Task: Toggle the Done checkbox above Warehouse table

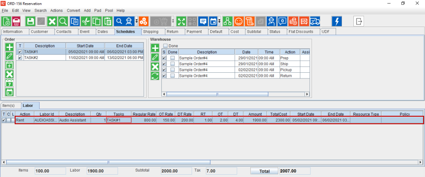Action: 165,46
